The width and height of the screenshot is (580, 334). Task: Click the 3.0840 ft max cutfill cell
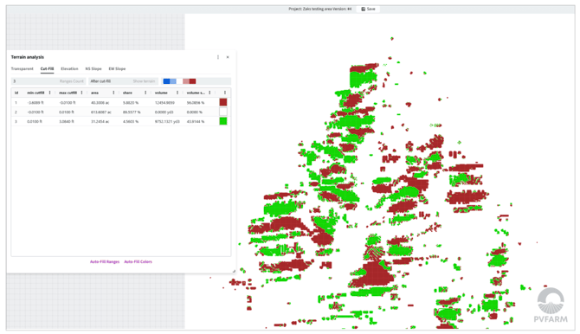coord(67,121)
